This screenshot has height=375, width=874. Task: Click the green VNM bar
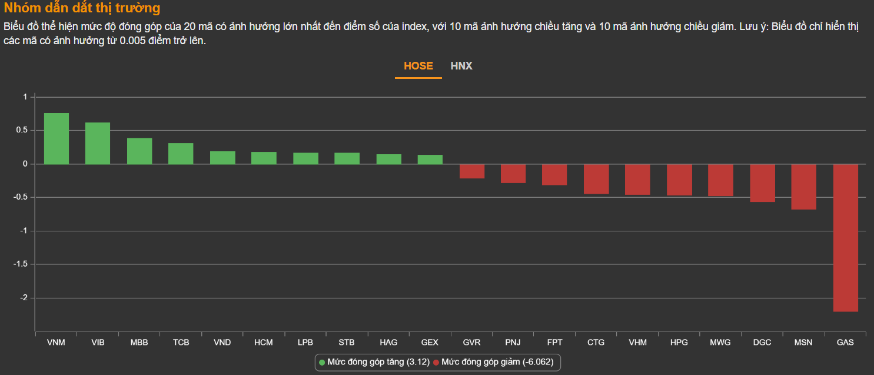point(57,138)
